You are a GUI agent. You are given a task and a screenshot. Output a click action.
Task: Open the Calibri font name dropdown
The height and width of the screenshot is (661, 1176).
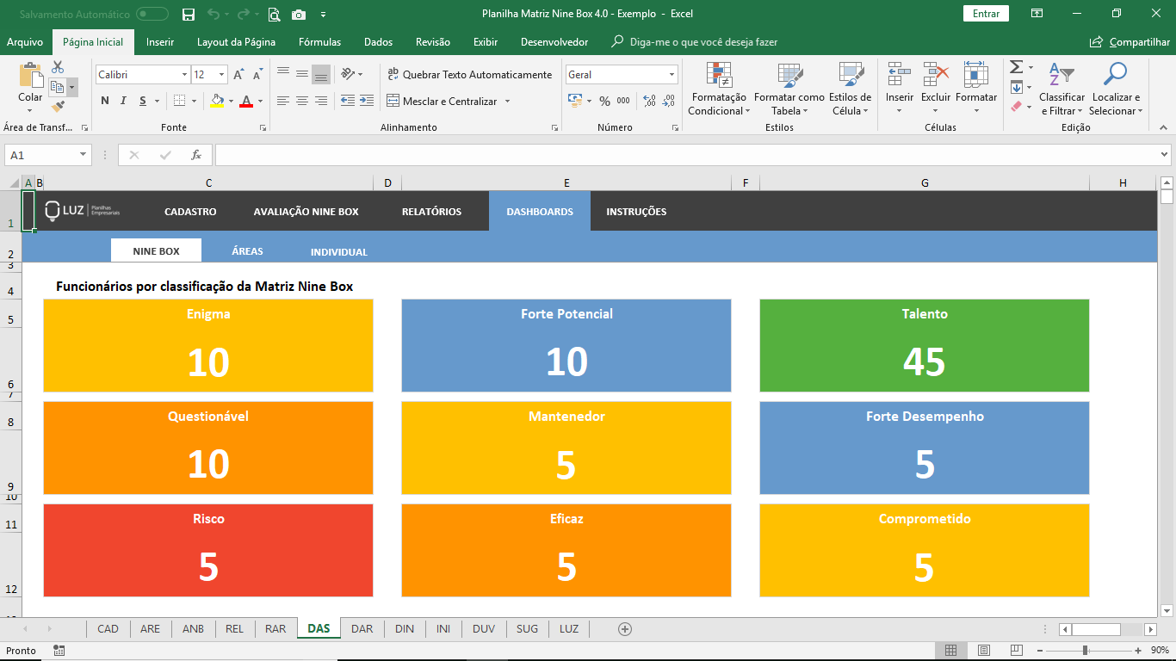[x=184, y=75]
